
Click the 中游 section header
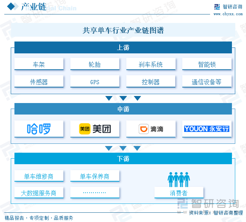(x=123, y=109)
